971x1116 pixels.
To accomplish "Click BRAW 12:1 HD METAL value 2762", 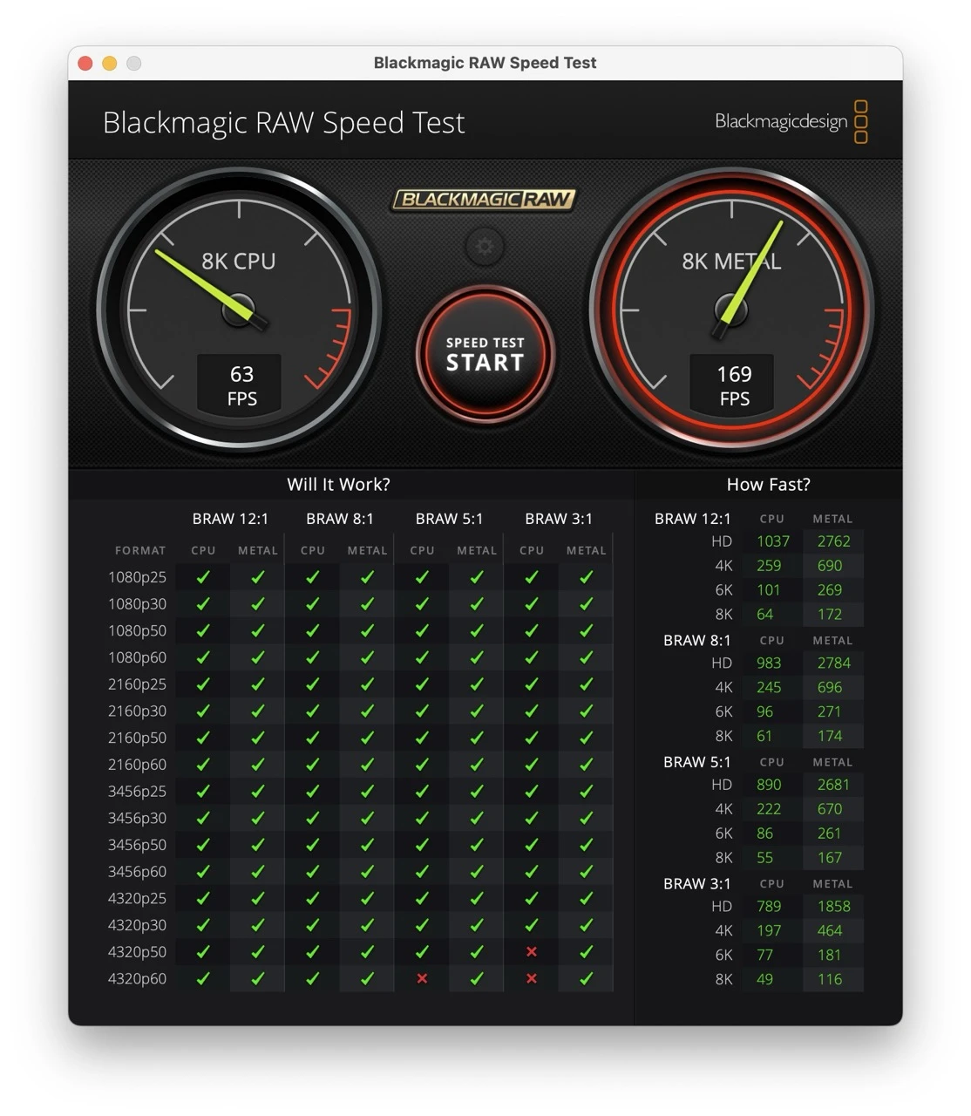I will click(833, 541).
